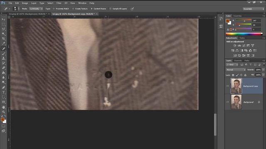Hide the Background copy layer
The image size is (266, 149).
(227, 86)
